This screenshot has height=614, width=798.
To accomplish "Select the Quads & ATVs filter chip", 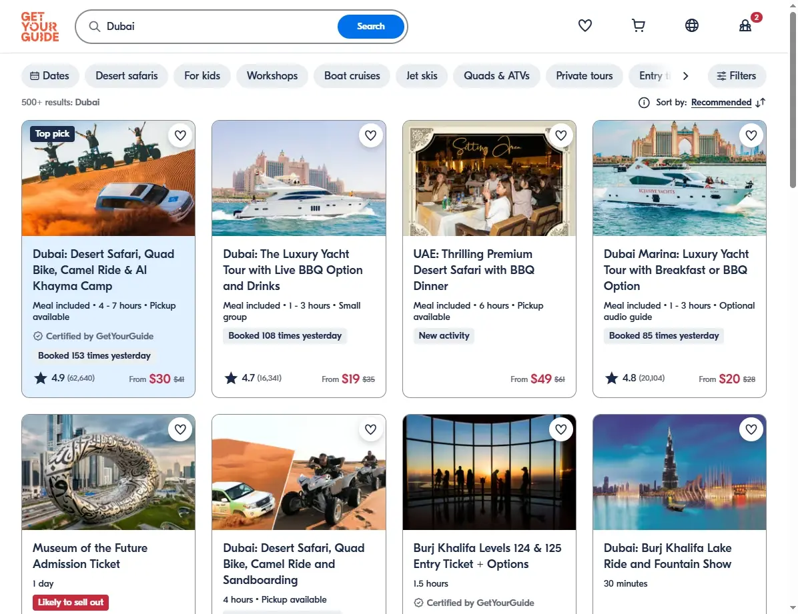I will pos(496,76).
